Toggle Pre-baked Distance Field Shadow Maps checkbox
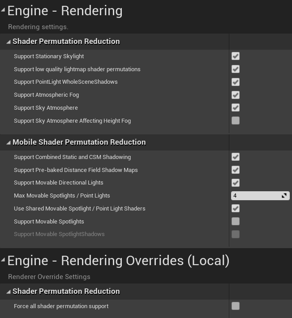This screenshot has width=292, height=318. tap(236, 170)
